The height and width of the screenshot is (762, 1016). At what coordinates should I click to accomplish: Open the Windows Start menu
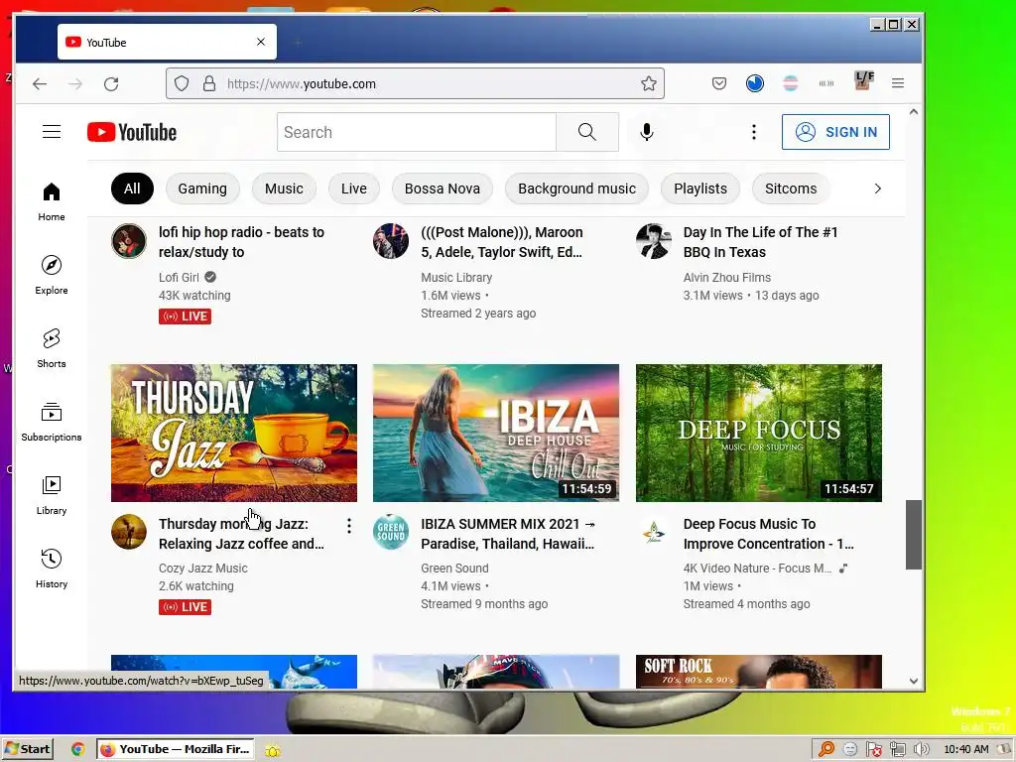click(x=27, y=749)
